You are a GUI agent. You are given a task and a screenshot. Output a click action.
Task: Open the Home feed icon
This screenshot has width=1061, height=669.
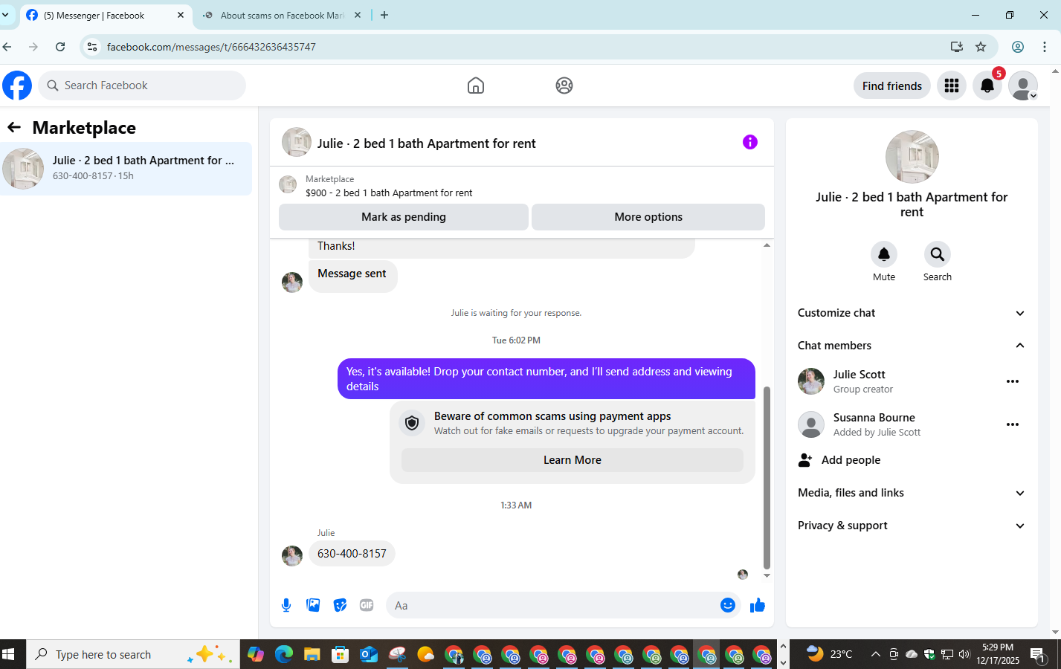pos(476,85)
